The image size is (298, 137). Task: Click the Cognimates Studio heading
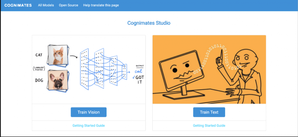point(149,23)
